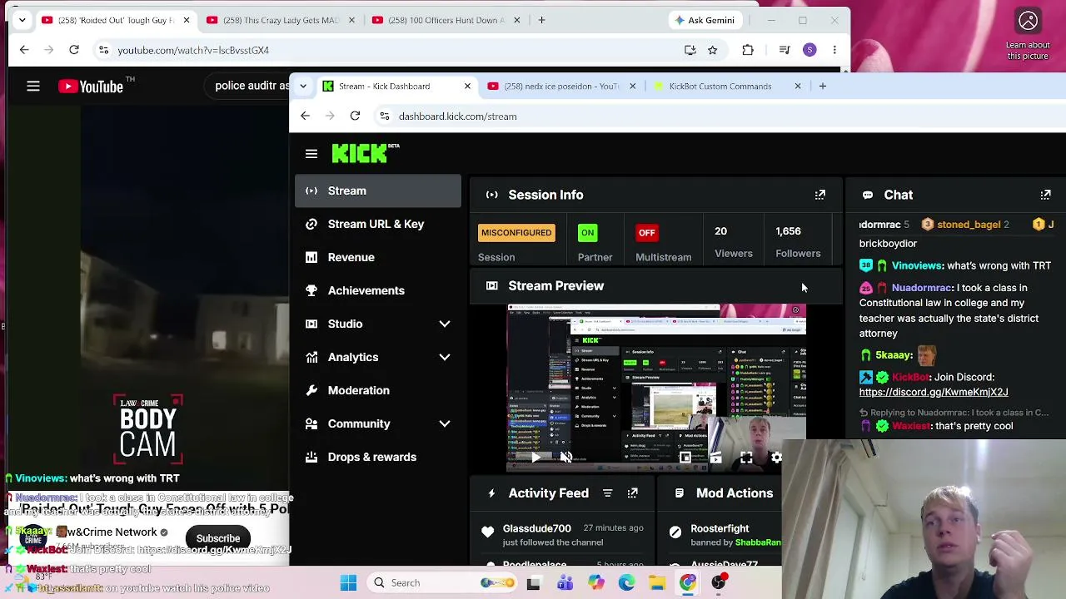Switch to the nedx ice poseidon YouTube tab
The height and width of the screenshot is (599, 1066).
tap(561, 87)
